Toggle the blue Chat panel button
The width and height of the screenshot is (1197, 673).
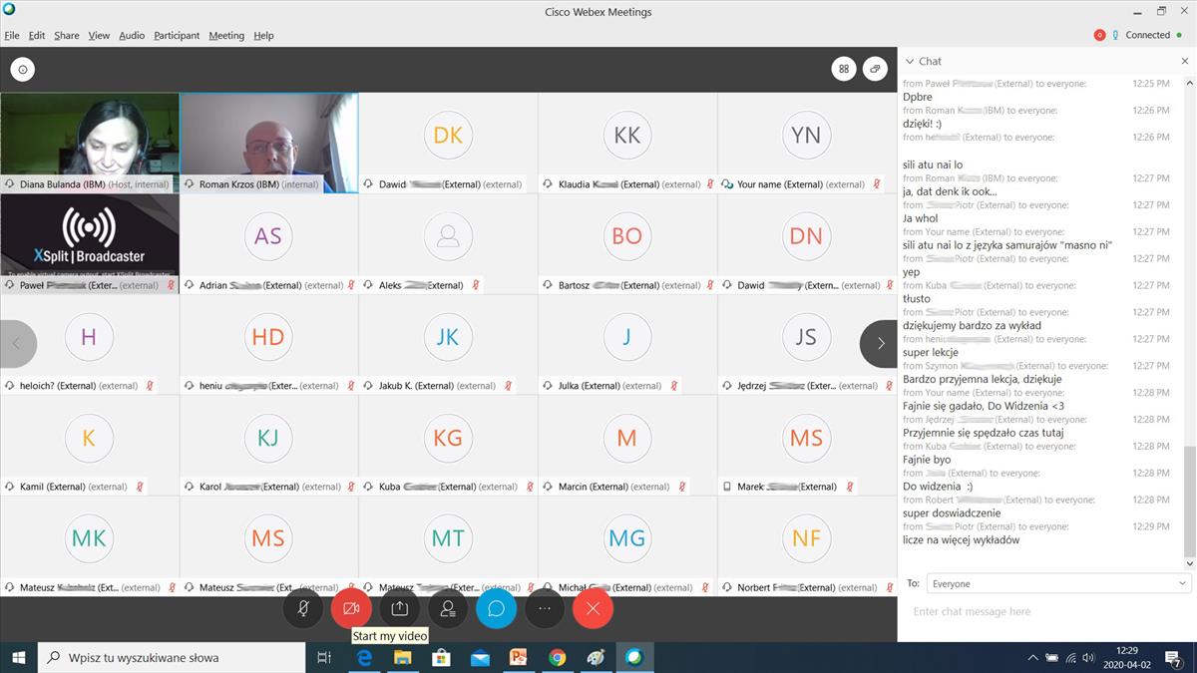coord(496,608)
